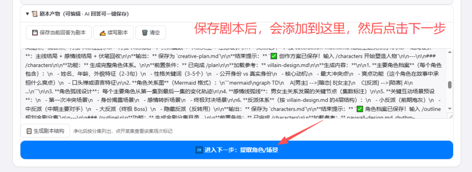Click the pencil icon on 续写剧本

pos(102,33)
